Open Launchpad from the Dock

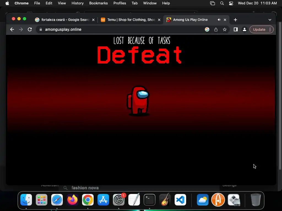click(42, 200)
